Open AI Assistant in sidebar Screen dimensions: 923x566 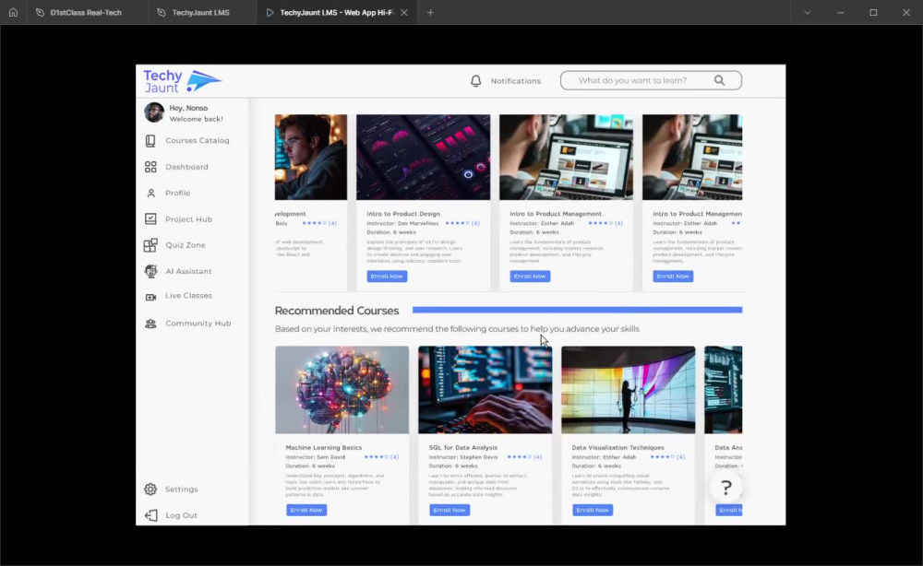pos(188,271)
